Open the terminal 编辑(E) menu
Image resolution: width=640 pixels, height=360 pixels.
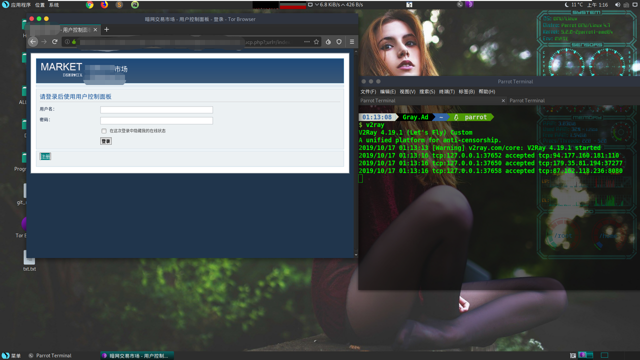click(x=387, y=91)
